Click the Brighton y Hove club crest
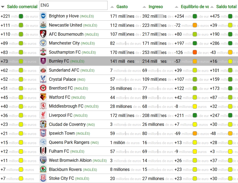The width and height of the screenshot is (238, 183). pyautogui.click(x=43, y=16)
